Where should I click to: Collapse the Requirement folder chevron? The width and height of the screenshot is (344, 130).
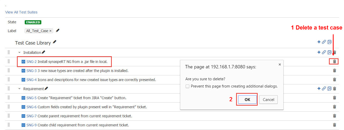[19, 89]
